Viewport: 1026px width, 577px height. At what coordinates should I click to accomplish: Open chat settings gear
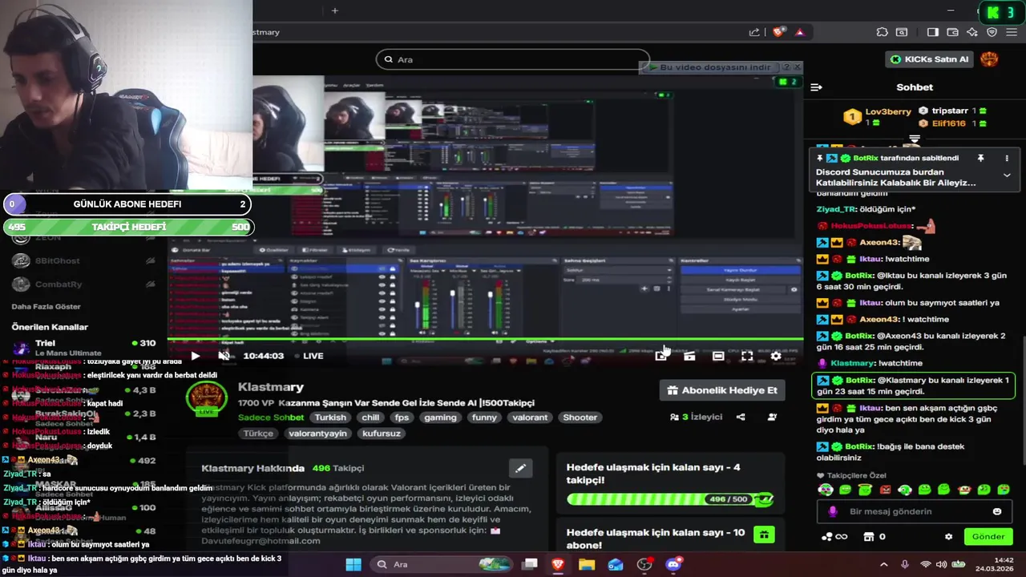[949, 537]
